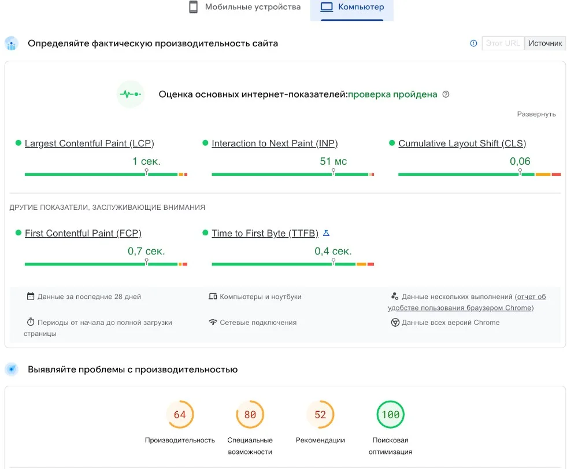Click the green dot beside TTFB
This screenshot has width=567, height=469.
coord(205,232)
